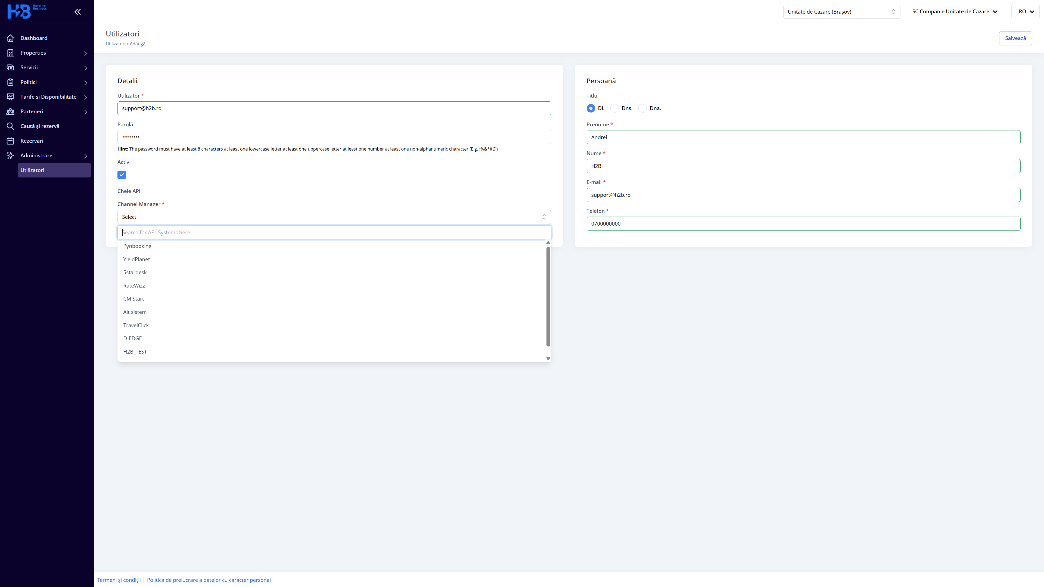Expand the Parteneri submenu chevron
The width and height of the screenshot is (1044, 587).
[86, 112]
